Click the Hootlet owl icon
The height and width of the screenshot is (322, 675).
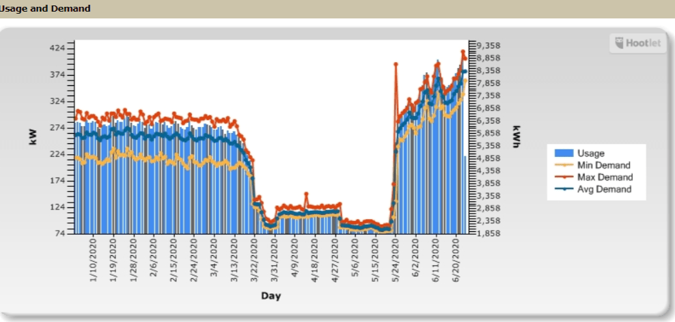(620, 43)
